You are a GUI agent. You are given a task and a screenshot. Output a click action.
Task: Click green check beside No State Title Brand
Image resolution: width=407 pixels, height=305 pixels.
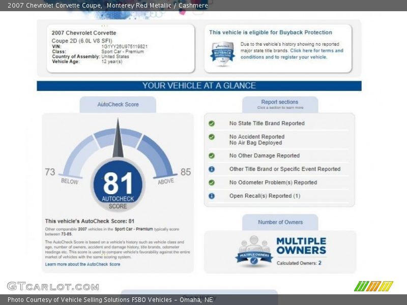(212, 124)
